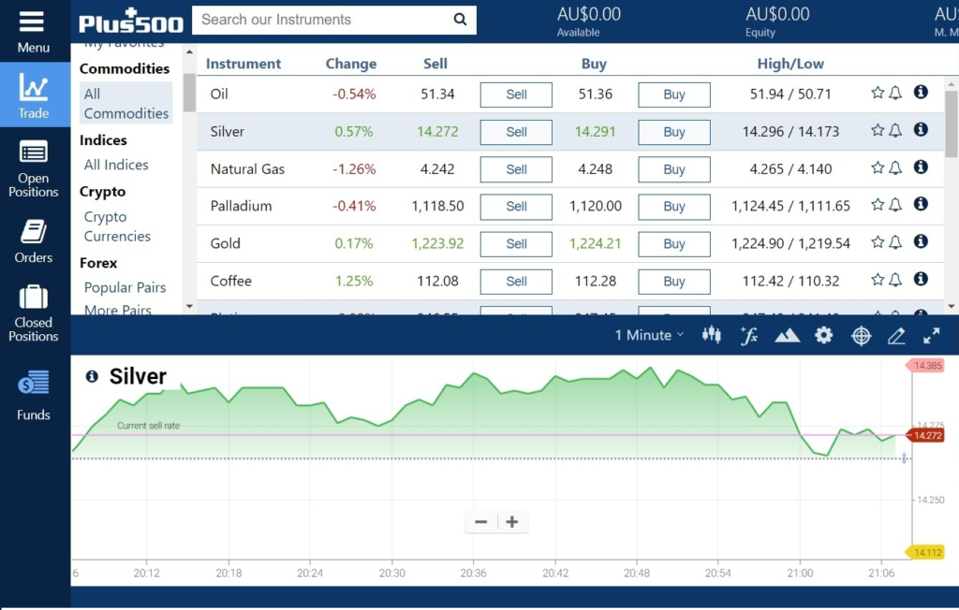The width and height of the screenshot is (959, 610).
Task: Open Coffee info icon
Action: coord(921,279)
